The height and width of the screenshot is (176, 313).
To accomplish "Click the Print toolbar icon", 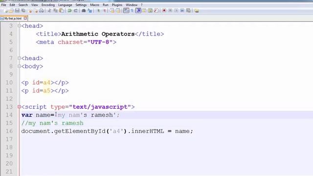I will [x=42, y=11].
